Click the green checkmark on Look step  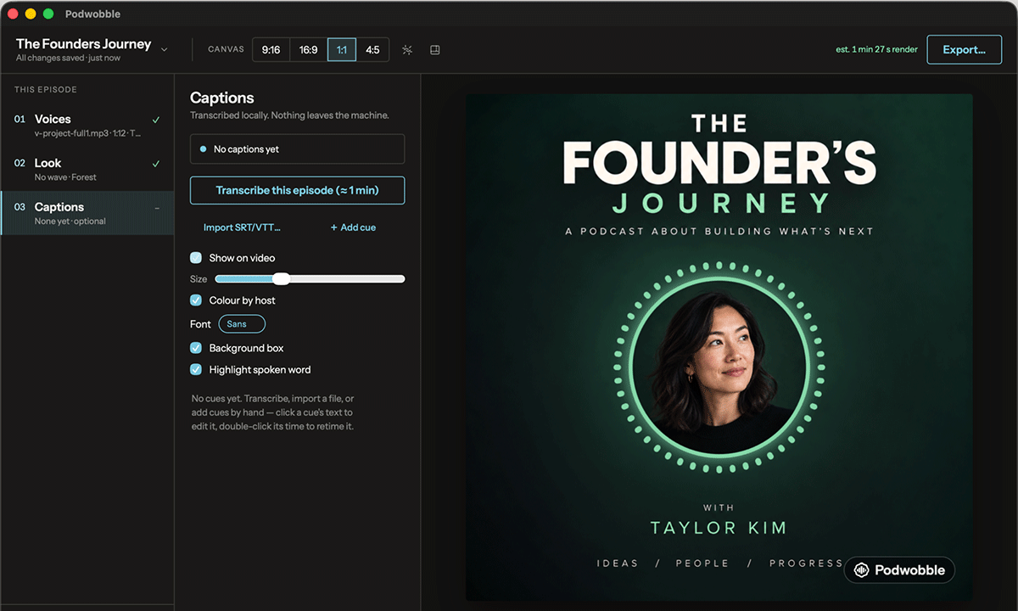pyautogui.click(x=156, y=163)
